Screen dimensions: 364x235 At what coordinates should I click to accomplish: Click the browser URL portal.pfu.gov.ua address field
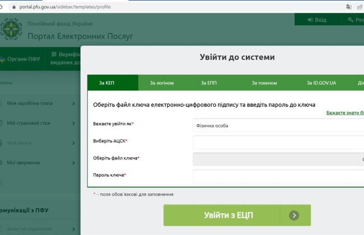pos(65,7)
